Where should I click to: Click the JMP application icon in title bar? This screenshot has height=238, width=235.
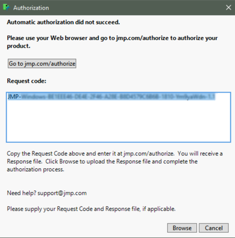coord(7,7)
